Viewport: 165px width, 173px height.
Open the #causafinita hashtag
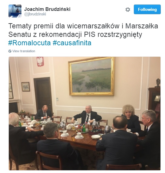click(x=72, y=43)
